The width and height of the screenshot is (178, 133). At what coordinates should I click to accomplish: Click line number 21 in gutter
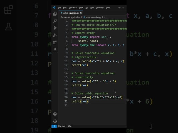pos(66,101)
